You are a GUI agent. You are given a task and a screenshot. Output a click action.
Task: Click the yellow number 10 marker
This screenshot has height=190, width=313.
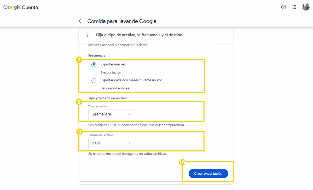click(182, 162)
